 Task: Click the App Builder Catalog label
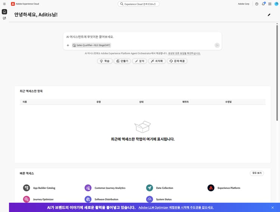pos(44,188)
